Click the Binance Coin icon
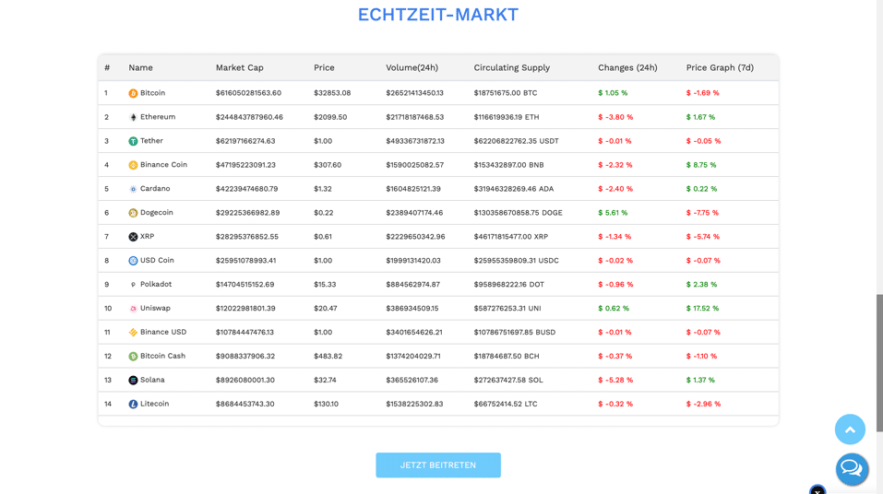The height and width of the screenshot is (494, 883). pos(133,165)
